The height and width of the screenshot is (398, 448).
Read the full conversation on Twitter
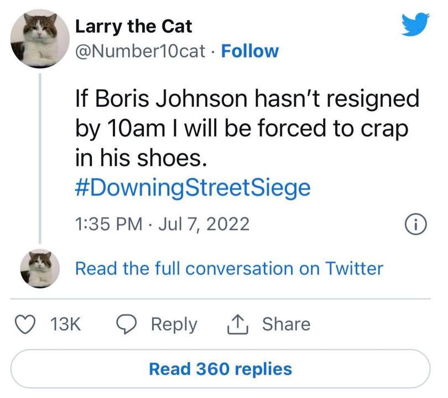(x=228, y=268)
